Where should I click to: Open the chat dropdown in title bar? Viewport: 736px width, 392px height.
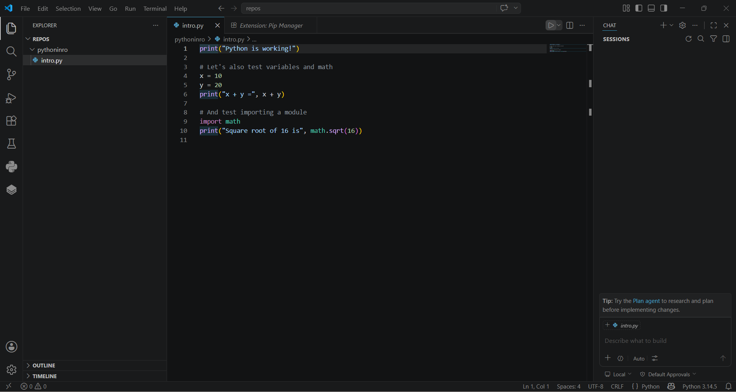click(516, 8)
